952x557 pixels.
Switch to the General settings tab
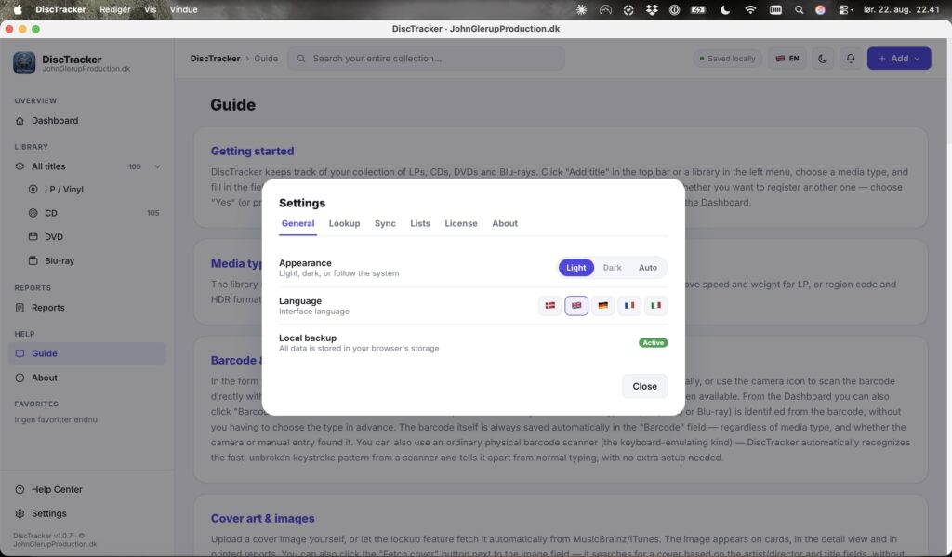(297, 223)
